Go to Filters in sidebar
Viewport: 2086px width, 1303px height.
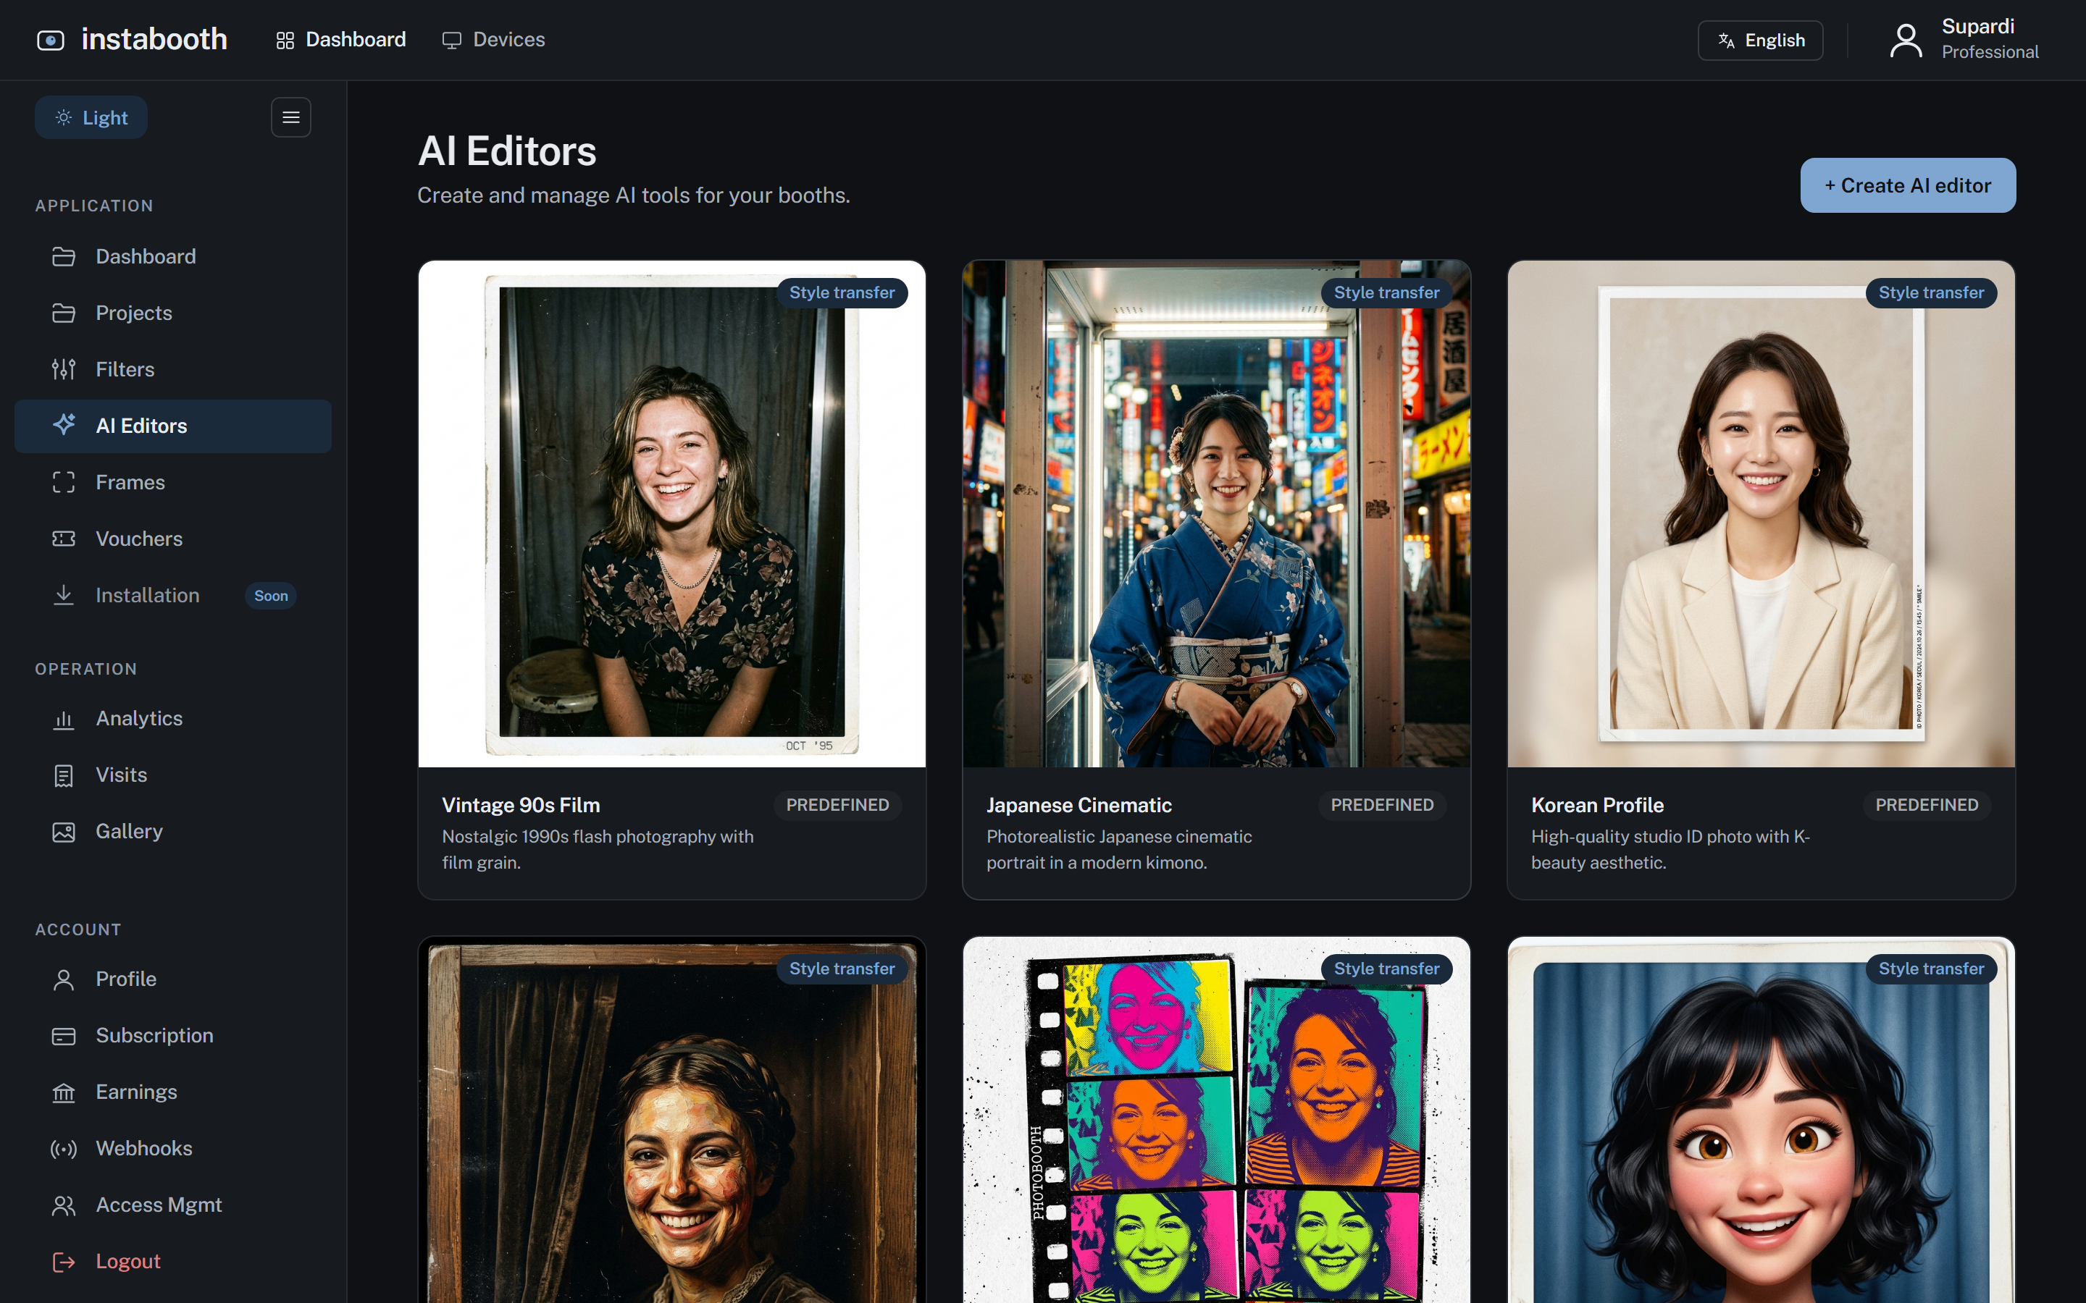(172, 369)
